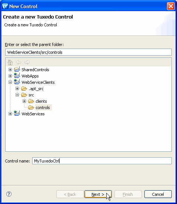Click the Home icon in folder toolbar

coord(10,62)
